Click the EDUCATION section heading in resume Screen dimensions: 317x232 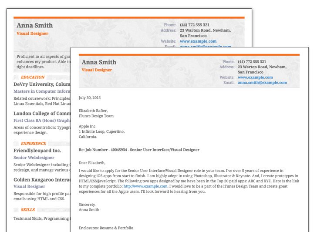coord(33,77)
